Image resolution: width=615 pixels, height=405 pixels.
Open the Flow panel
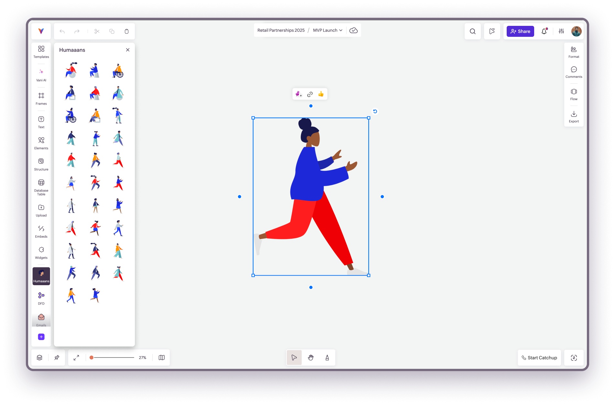[574, 94]
